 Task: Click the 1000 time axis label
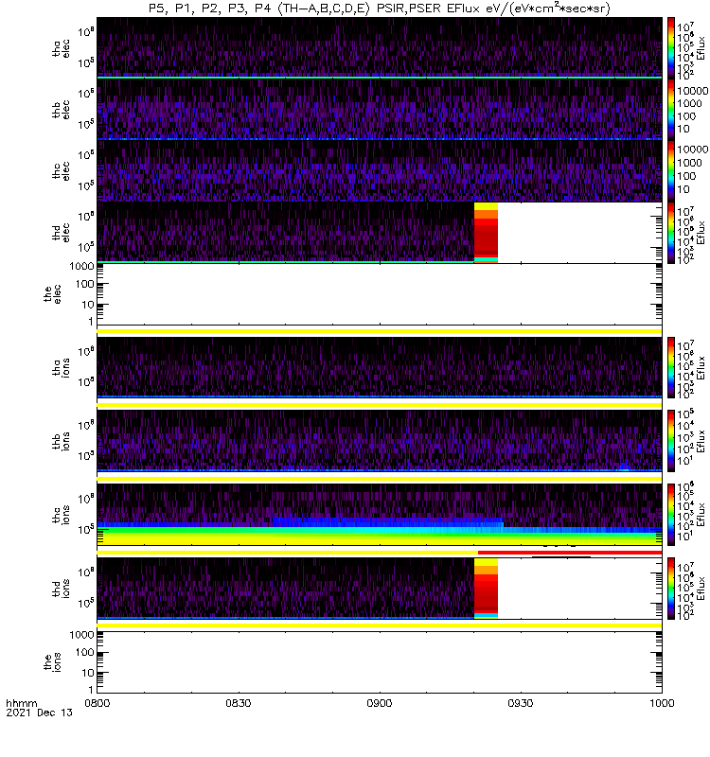tap(662, 703)
